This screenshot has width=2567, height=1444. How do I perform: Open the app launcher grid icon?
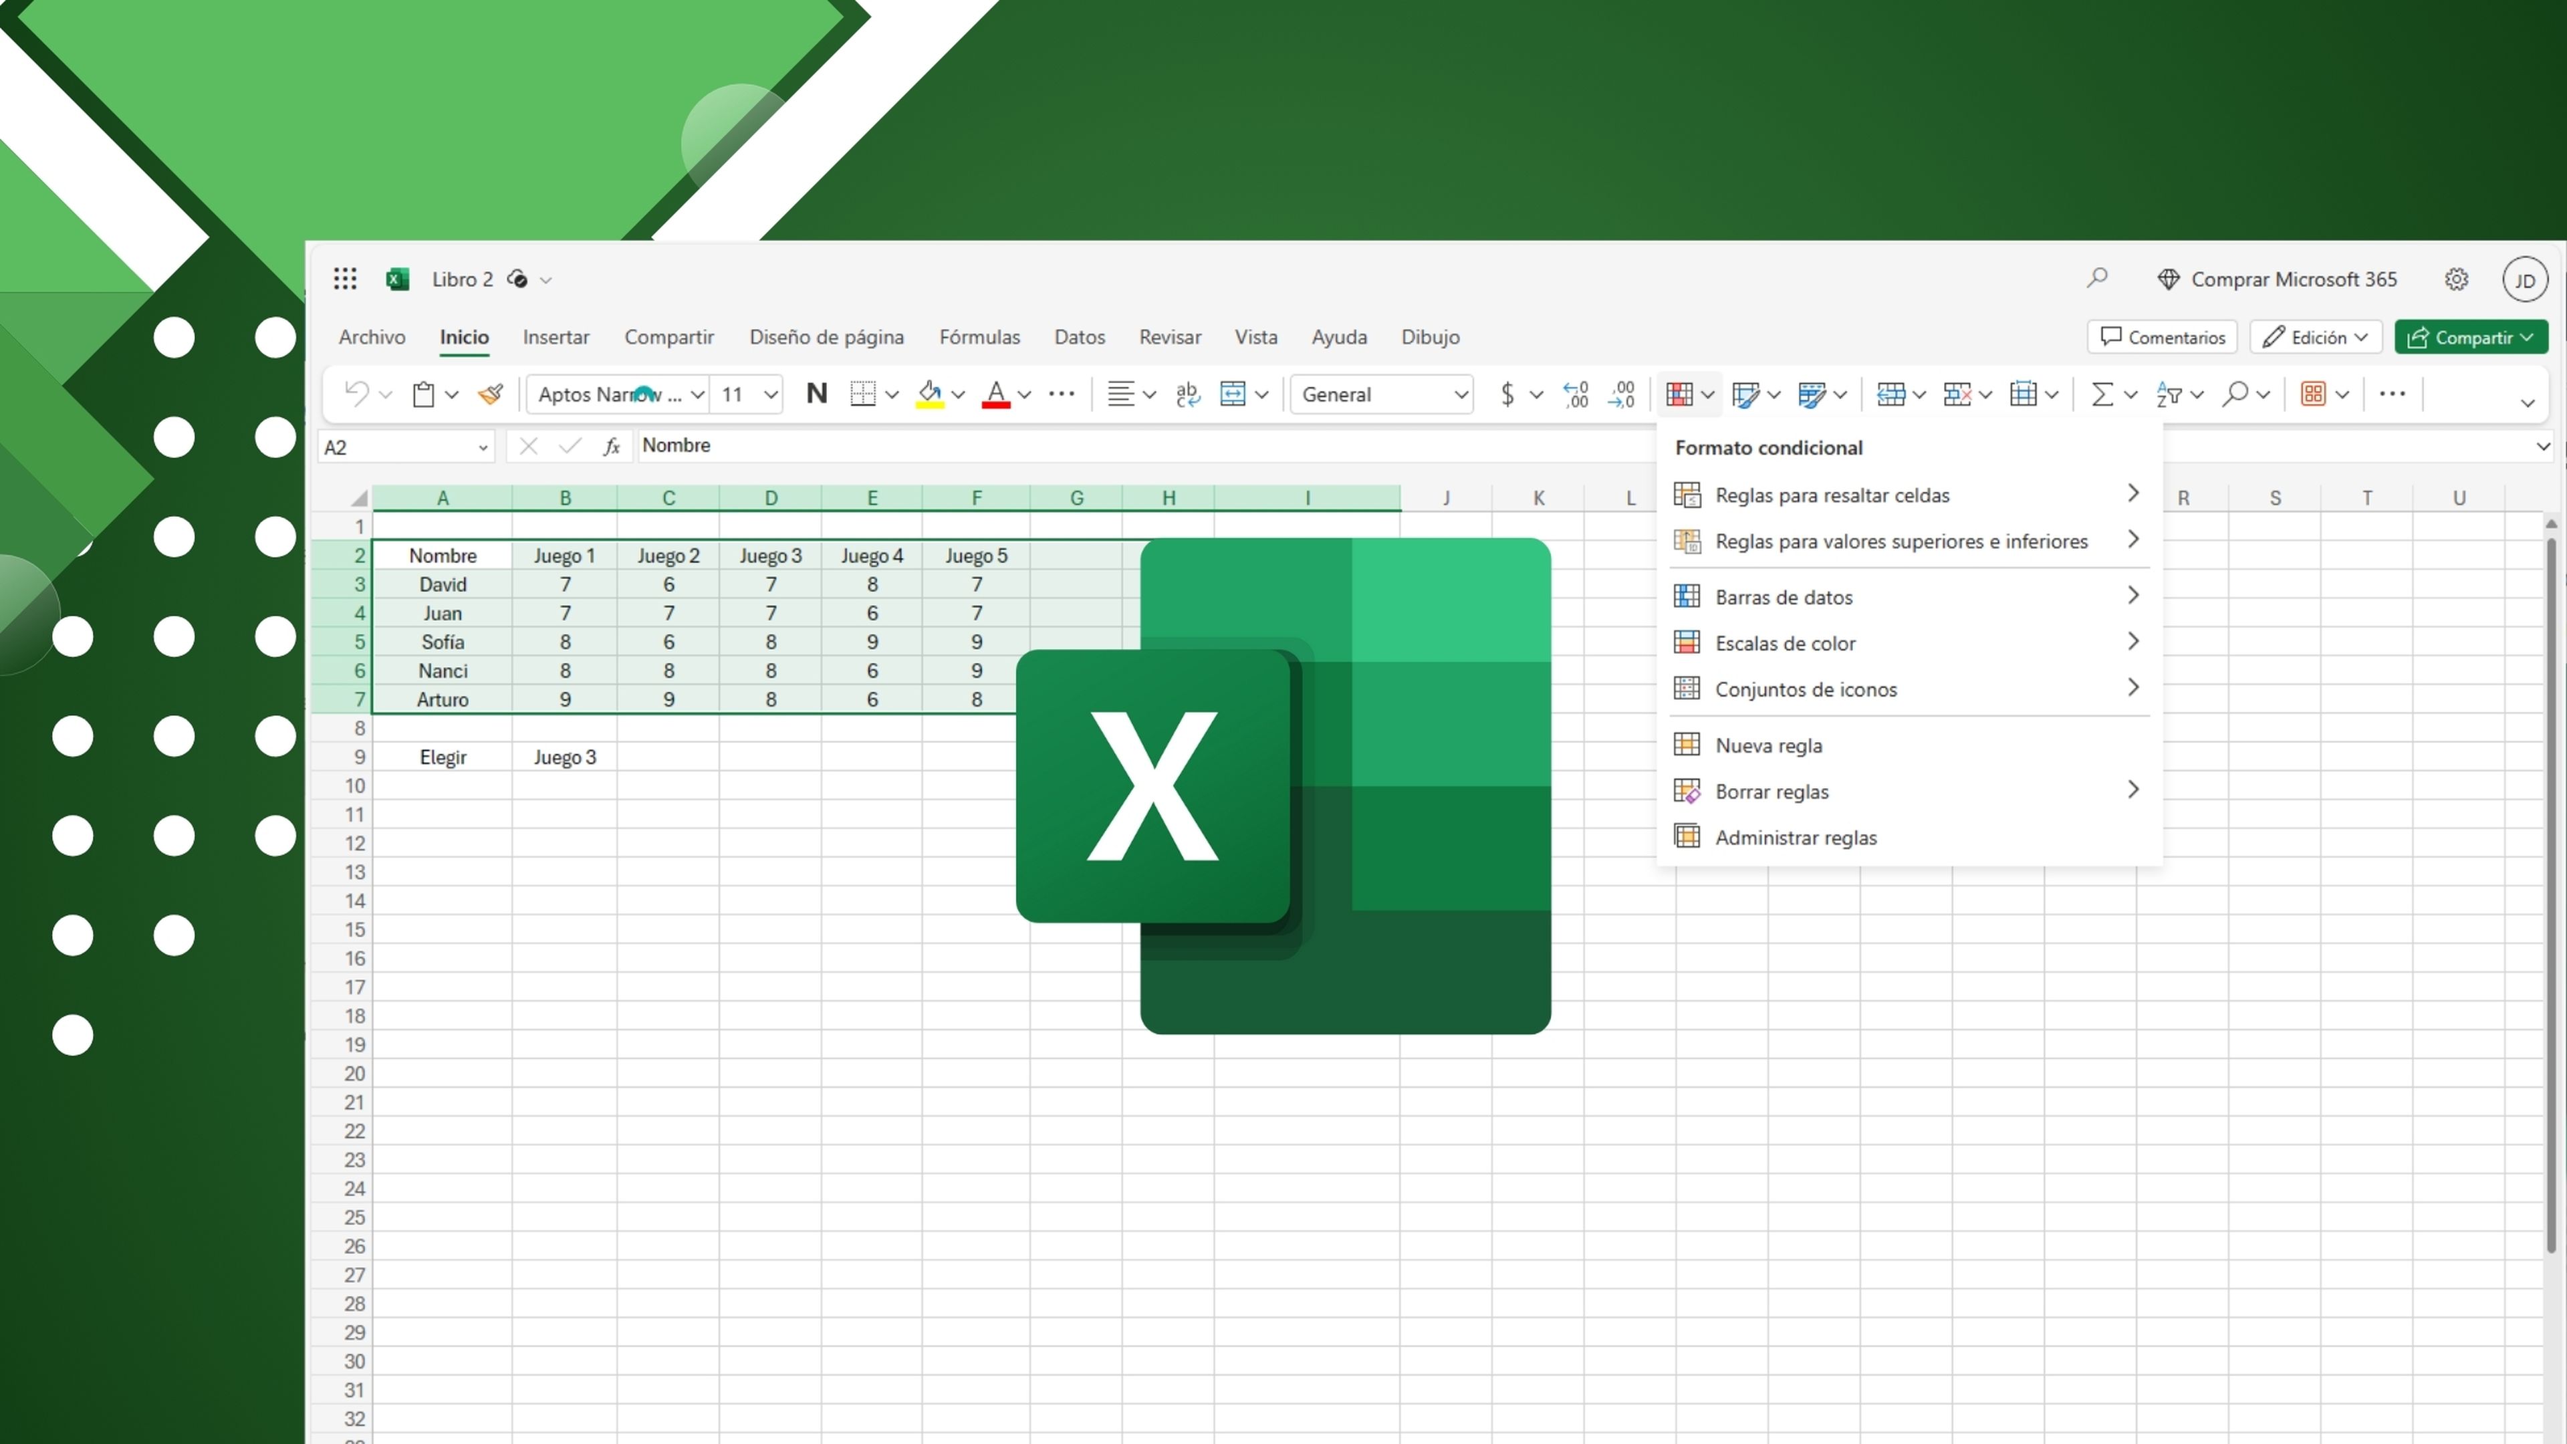pos(345,279)
